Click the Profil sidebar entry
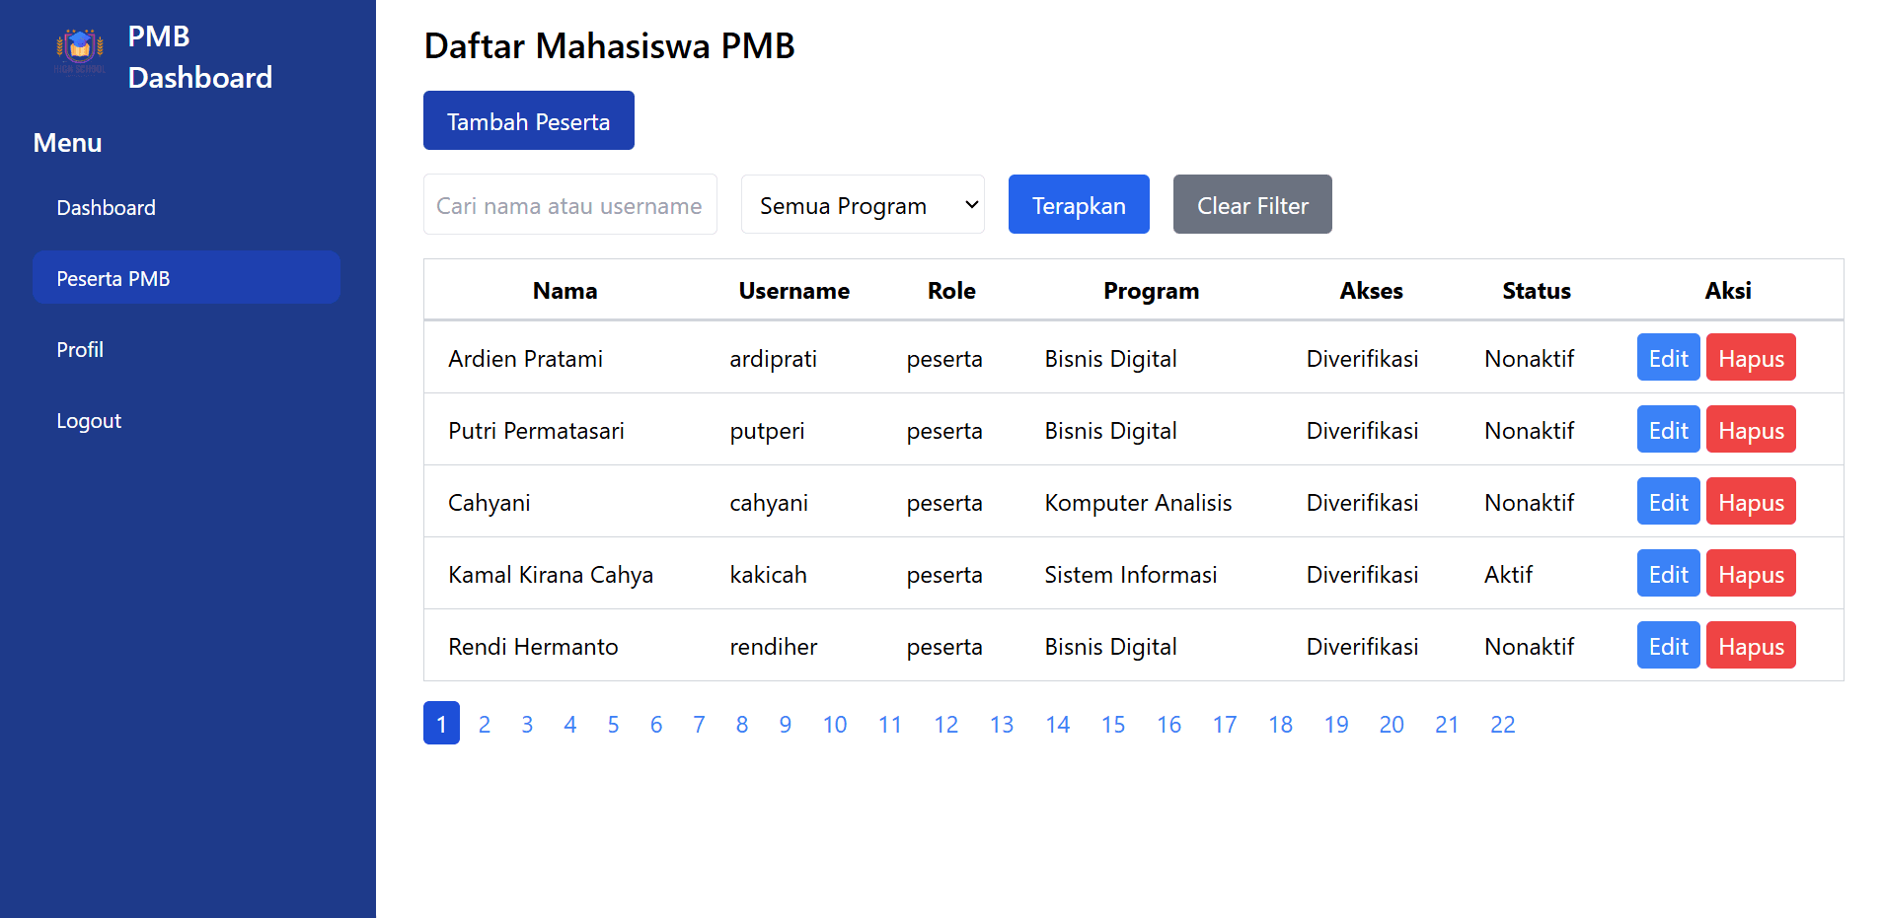This screenshot has width=1883, height=918. point(80,349)
